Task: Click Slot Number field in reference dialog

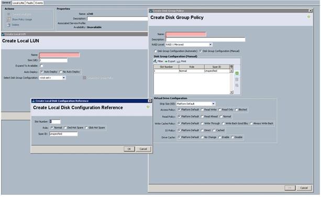Action: [55, 122]
